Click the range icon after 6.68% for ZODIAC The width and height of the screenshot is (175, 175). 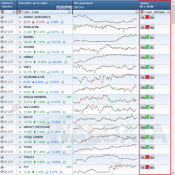(x=62, y=22)
